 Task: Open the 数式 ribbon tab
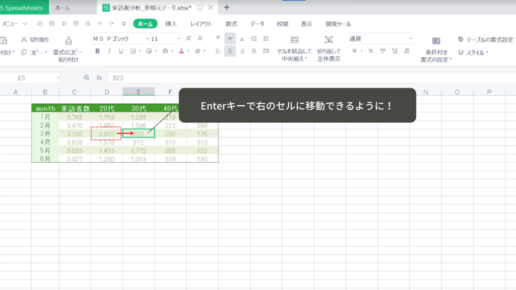231,24
